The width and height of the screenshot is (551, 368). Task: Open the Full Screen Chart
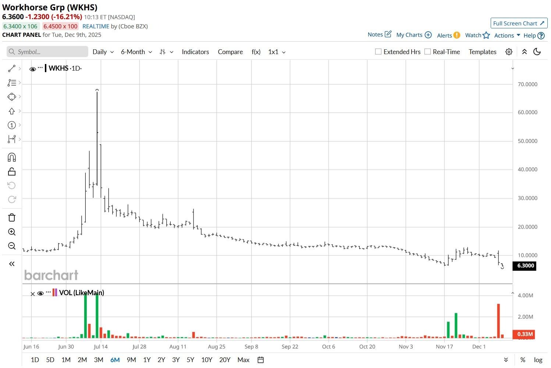pyautogui.click(x=519, y=23)
